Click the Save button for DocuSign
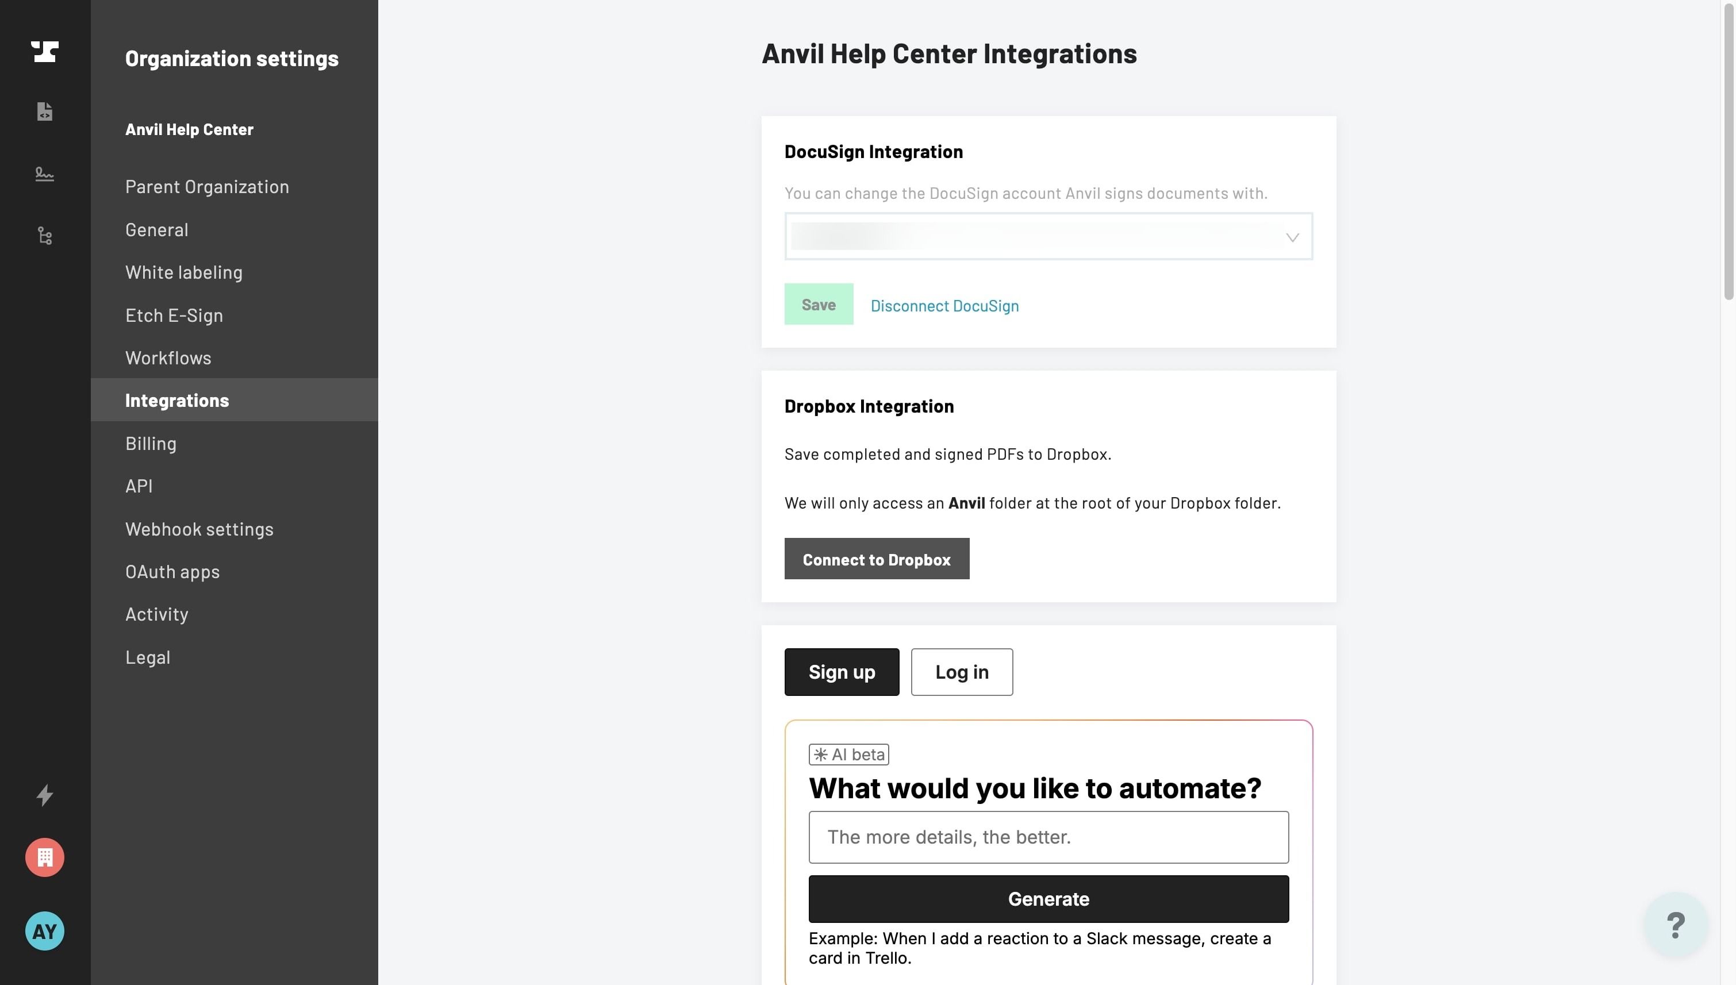 (819, 305)
